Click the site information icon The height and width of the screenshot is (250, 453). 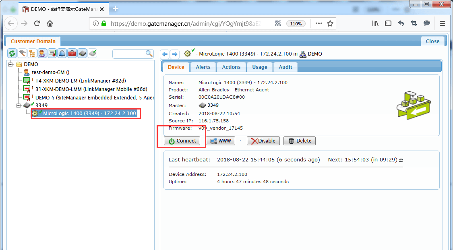point(95,24)
